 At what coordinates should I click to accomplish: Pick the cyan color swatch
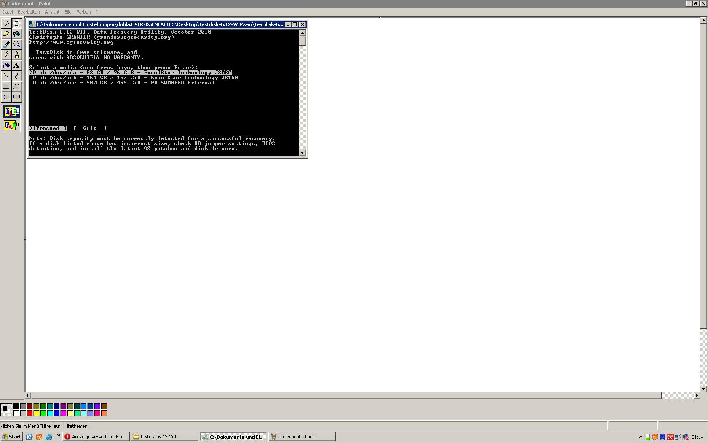click(x=50, y=413)
